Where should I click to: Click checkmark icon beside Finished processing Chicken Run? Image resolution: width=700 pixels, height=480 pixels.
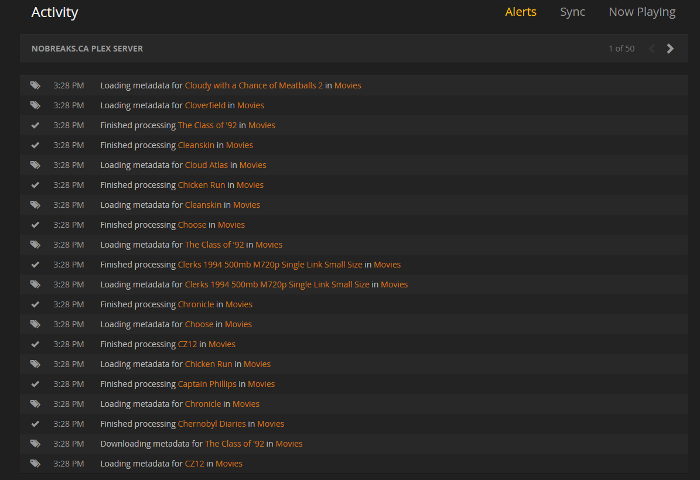(35, 185)
